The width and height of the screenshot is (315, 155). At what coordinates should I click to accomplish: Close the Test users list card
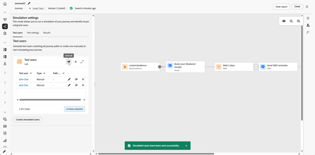coord(76,62)
